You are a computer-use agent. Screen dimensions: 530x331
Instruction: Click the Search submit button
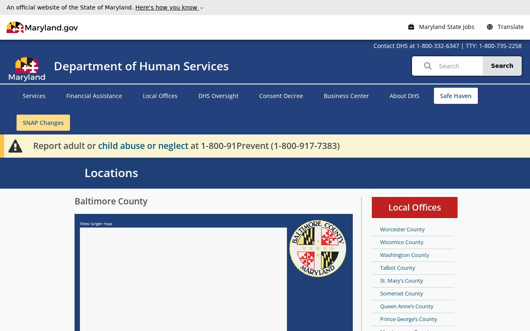point(502,66)
